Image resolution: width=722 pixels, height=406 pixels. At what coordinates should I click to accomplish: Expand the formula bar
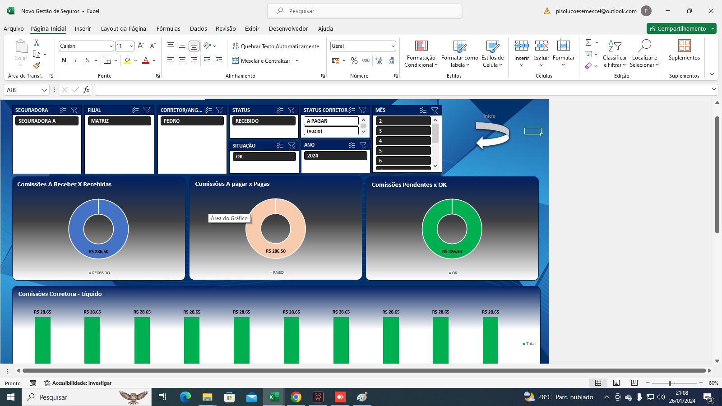pos(713,89)
